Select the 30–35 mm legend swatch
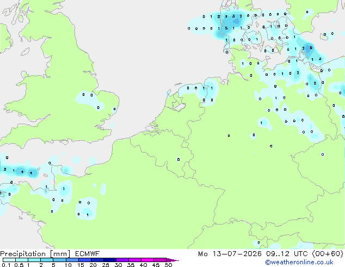The width and height of the screenshot is (345, 267). pos(122,260)
